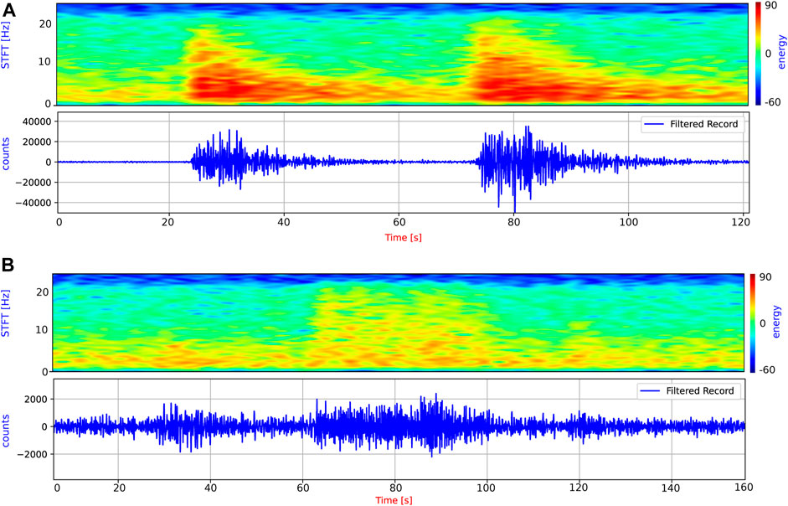Click the 40000 tick on panel A counts axis

(x=37, y=121)
